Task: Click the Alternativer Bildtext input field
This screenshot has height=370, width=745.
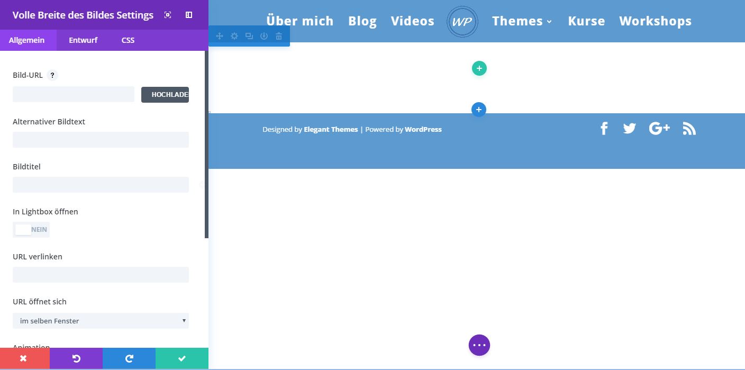Action: click(x=101, y=140)
